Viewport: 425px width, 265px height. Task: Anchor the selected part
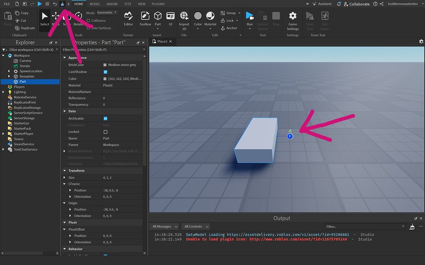[x=229, y=28]
